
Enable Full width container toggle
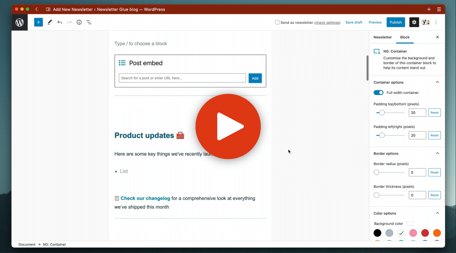pos(378,92)
